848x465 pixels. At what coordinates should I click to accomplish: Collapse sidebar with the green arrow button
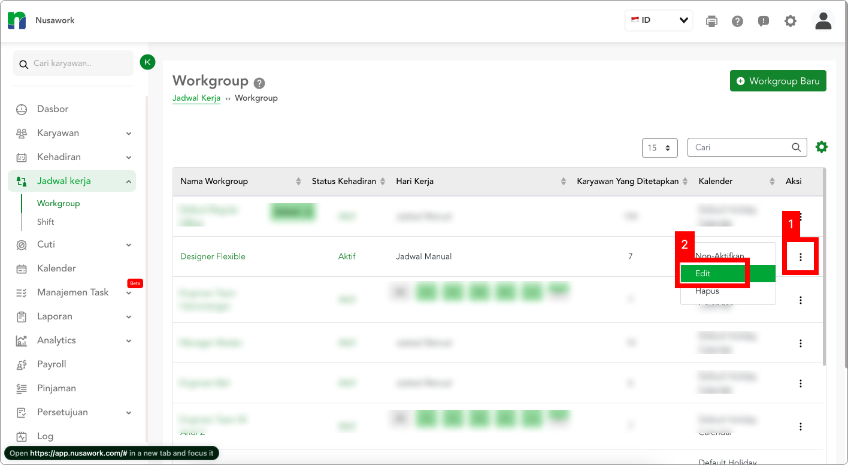pyautogui.click(x=147, y=62)
